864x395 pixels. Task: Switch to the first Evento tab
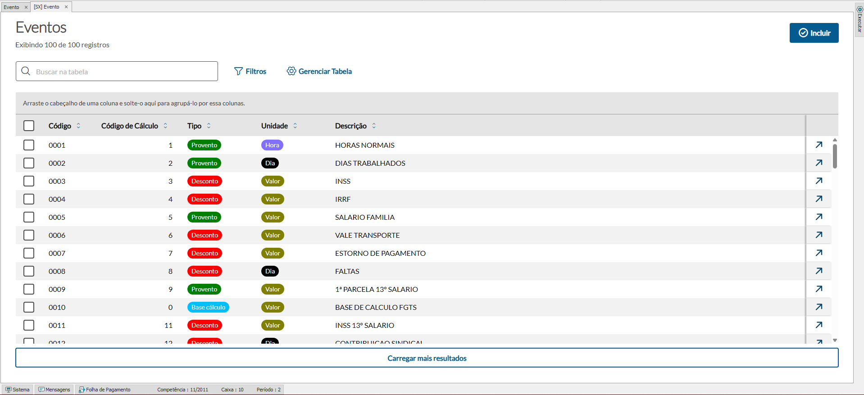pos(12,7)
